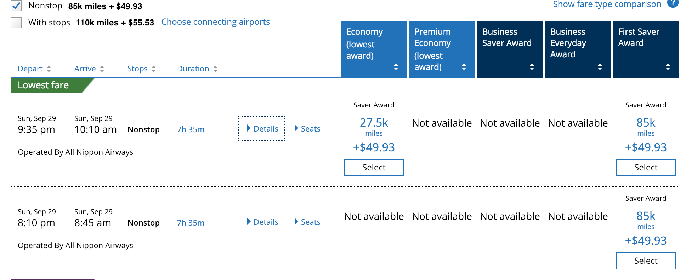Sort Economy lowest award column arrows

click(x=396, y=67)
